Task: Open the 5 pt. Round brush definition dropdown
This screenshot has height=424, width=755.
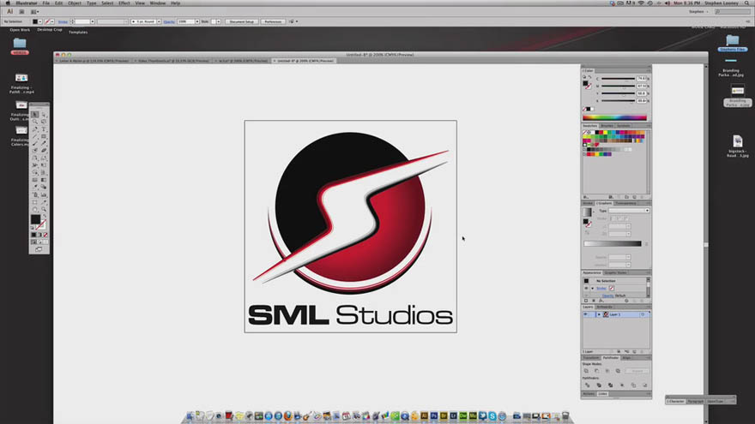Action: pos(159,21)
